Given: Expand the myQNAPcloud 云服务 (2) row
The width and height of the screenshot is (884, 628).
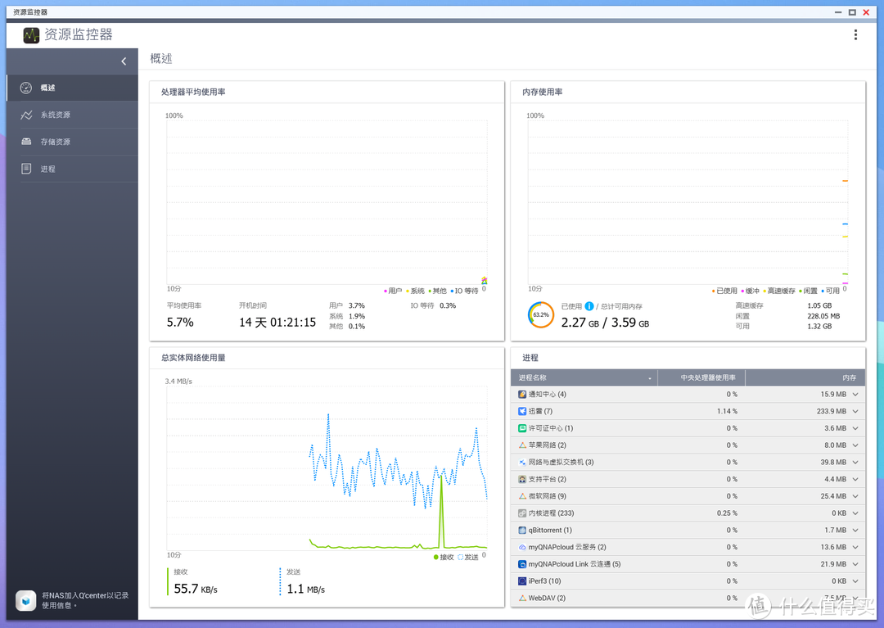Looking at the screenshot, I should tap(855, 547).
